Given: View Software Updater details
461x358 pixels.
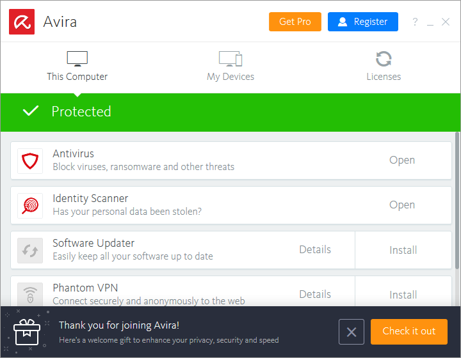Looking at the screenshot, I should 315,250.
